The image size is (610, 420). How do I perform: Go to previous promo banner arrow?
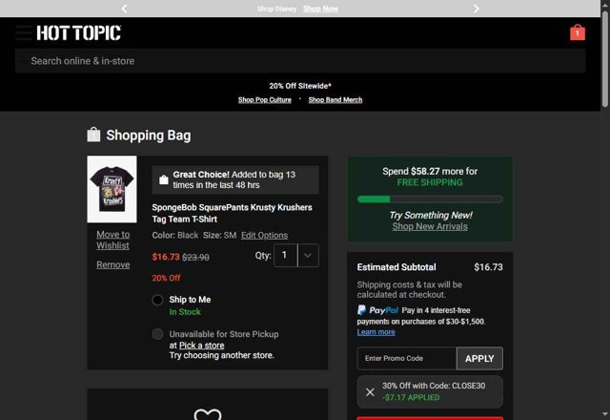[x=125, y=9]
